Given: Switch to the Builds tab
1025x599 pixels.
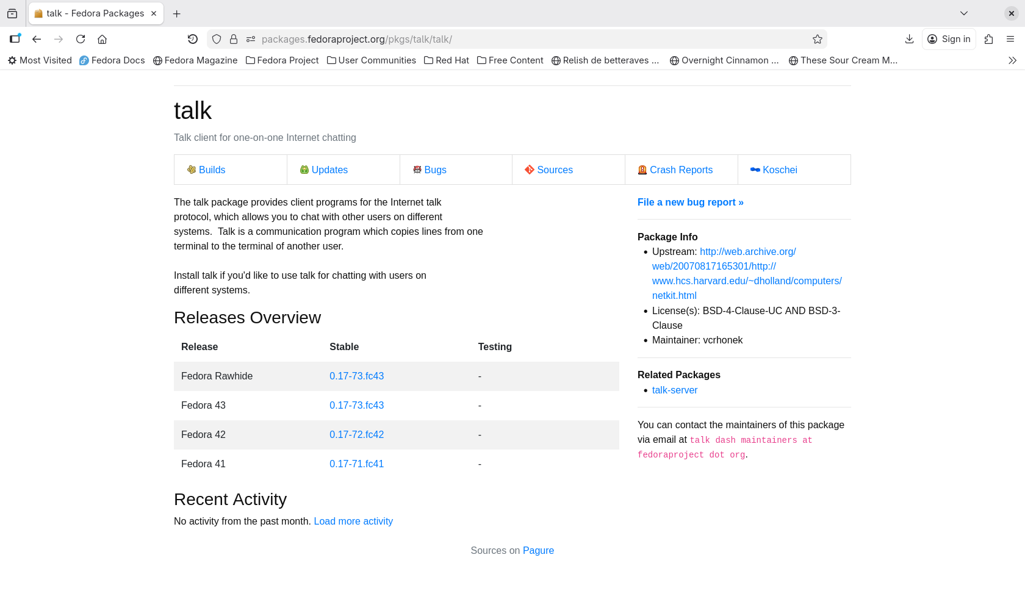Looking at the screenshot, I should tap(212, 170).
